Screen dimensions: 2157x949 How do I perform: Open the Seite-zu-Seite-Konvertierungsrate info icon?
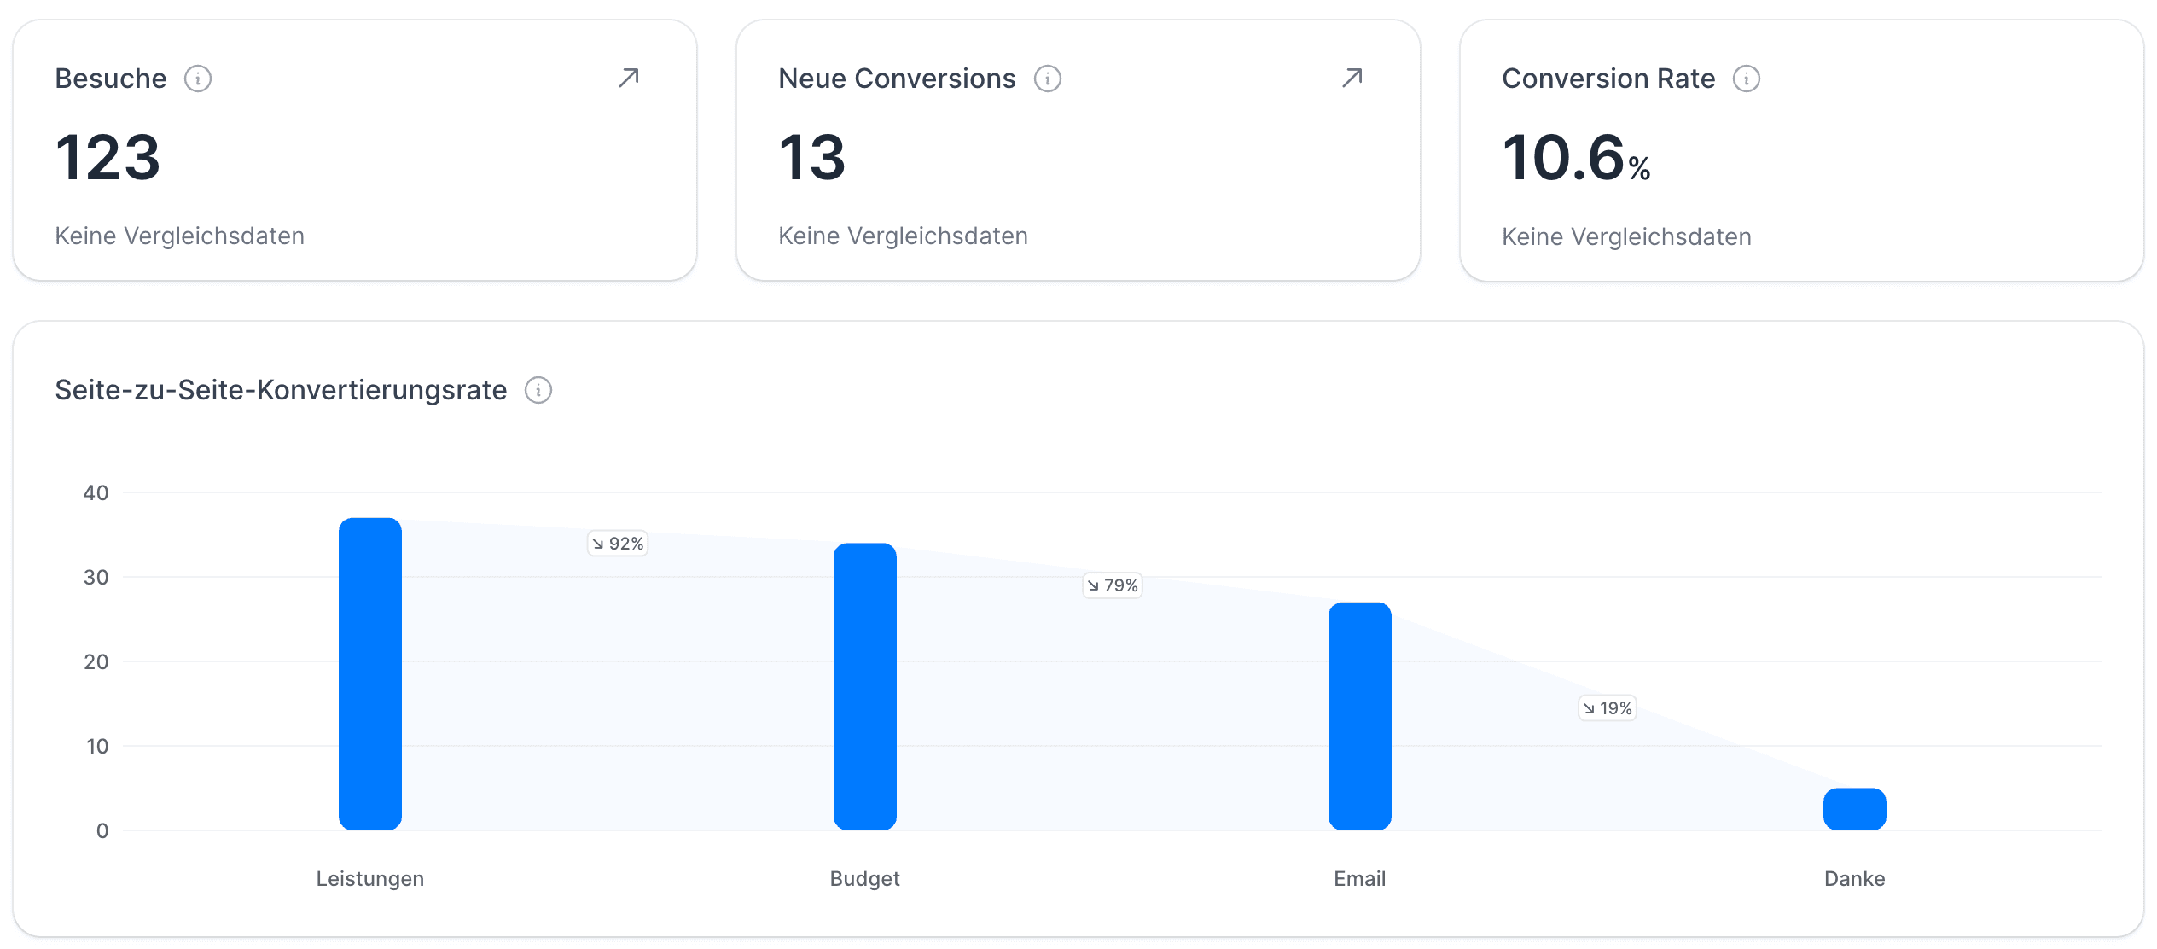click(x=538, y=390)
